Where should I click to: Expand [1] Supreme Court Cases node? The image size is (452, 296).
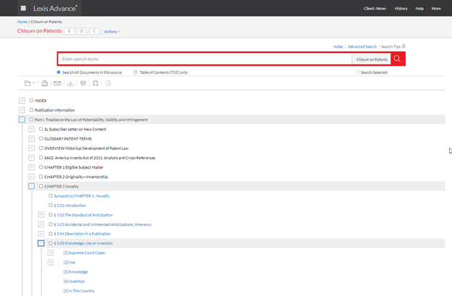tap(51, 253)
